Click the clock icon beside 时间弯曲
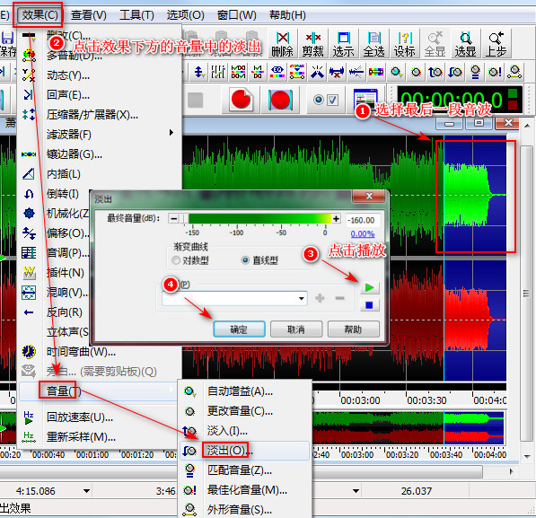536x518 pixels. pyautogui.click(x=29, y=352)
